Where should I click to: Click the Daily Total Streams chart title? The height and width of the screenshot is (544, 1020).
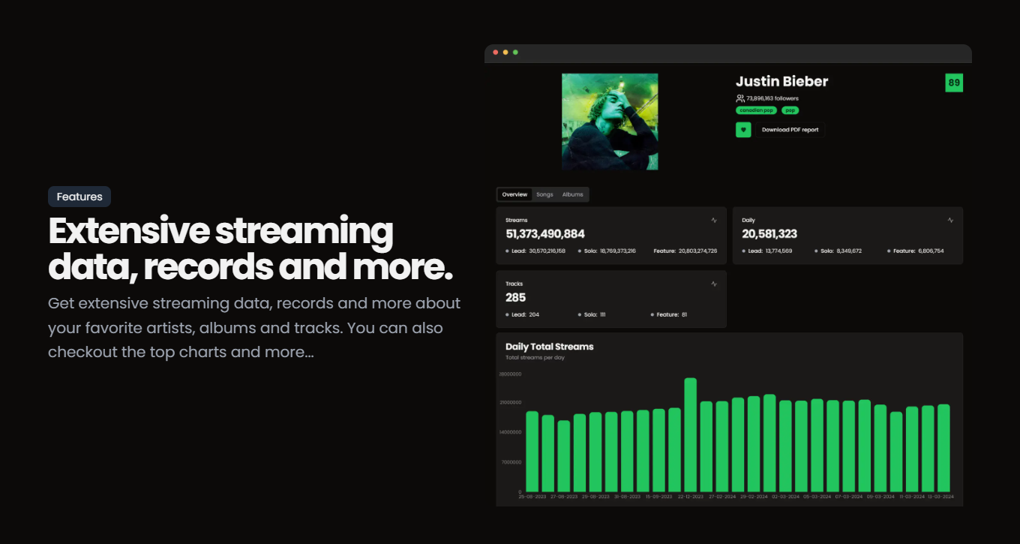550,347
